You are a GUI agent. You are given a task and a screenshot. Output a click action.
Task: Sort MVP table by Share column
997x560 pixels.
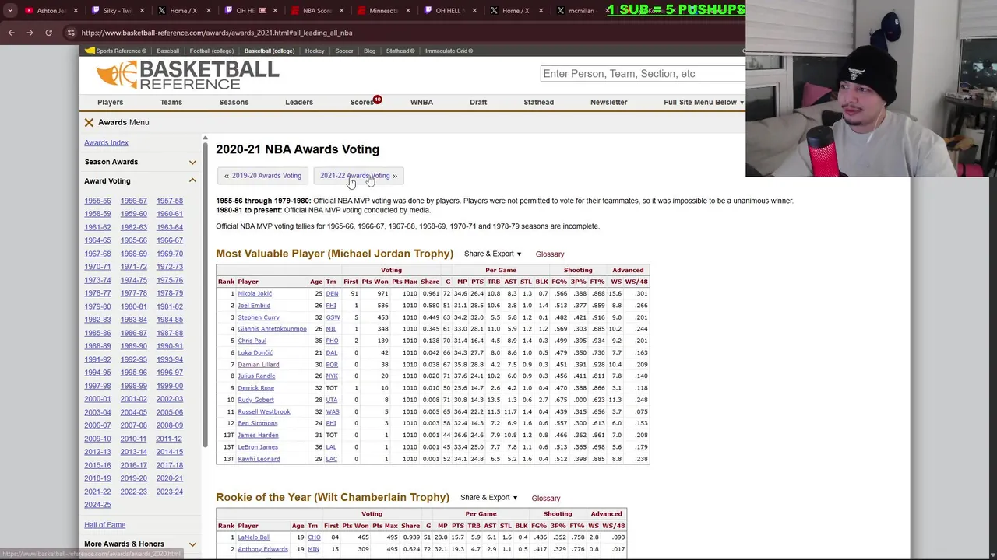coord(430,282)
